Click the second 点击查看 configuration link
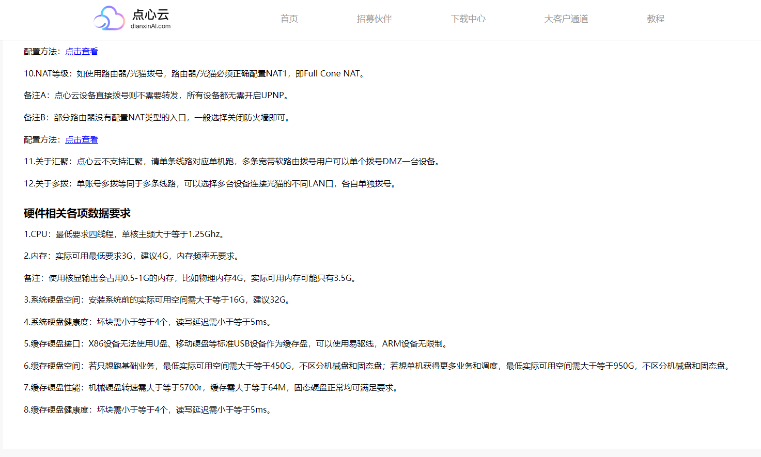761x457 pixels. [81, 139]
